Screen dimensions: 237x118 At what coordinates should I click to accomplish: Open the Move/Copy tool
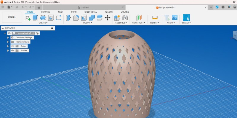107,18
